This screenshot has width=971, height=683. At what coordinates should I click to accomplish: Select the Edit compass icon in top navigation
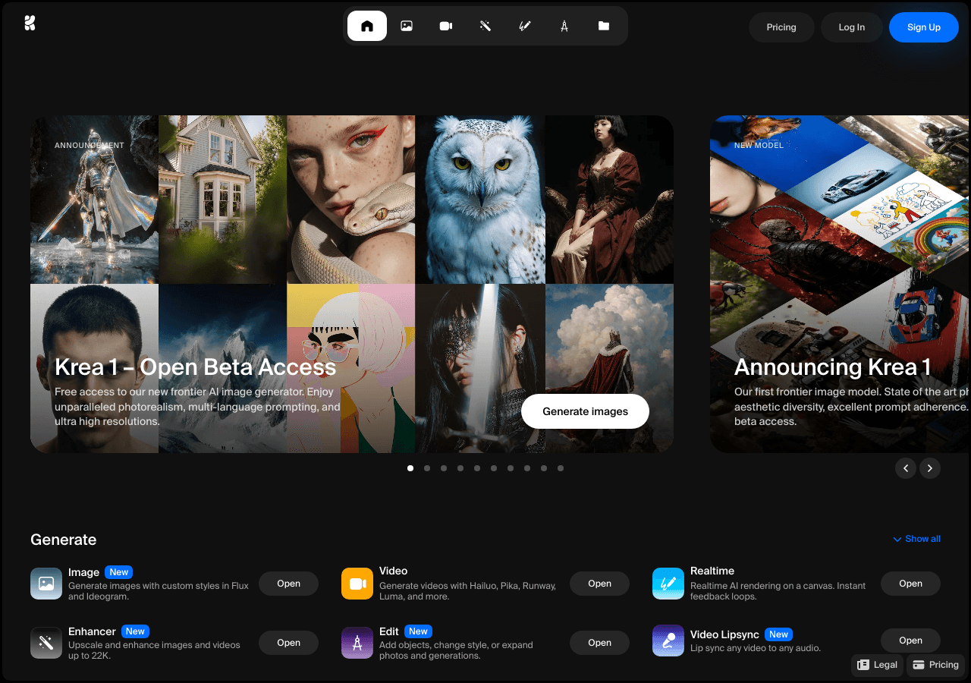(564, 26)
